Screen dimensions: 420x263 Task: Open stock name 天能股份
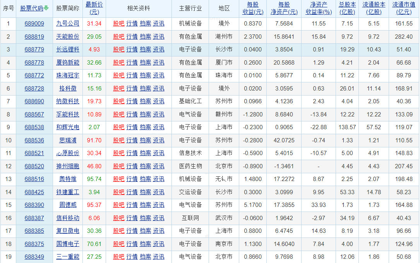pos(68,37)
